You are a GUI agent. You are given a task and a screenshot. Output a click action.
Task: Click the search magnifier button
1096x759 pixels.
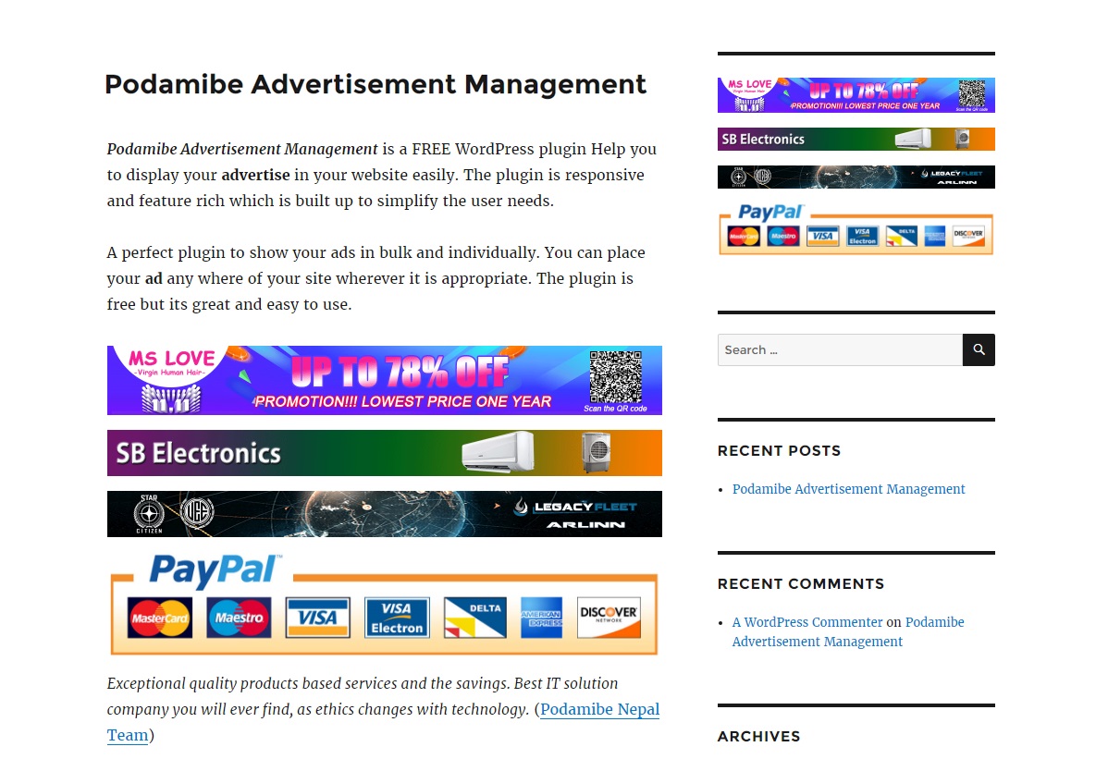979,349
